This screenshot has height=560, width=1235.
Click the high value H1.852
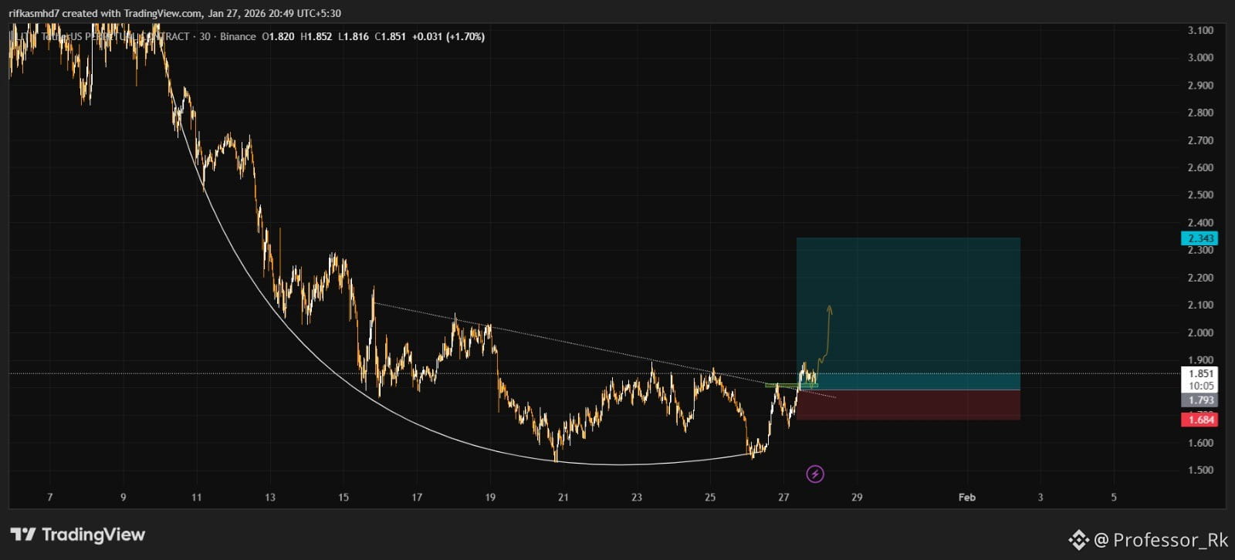316,36
